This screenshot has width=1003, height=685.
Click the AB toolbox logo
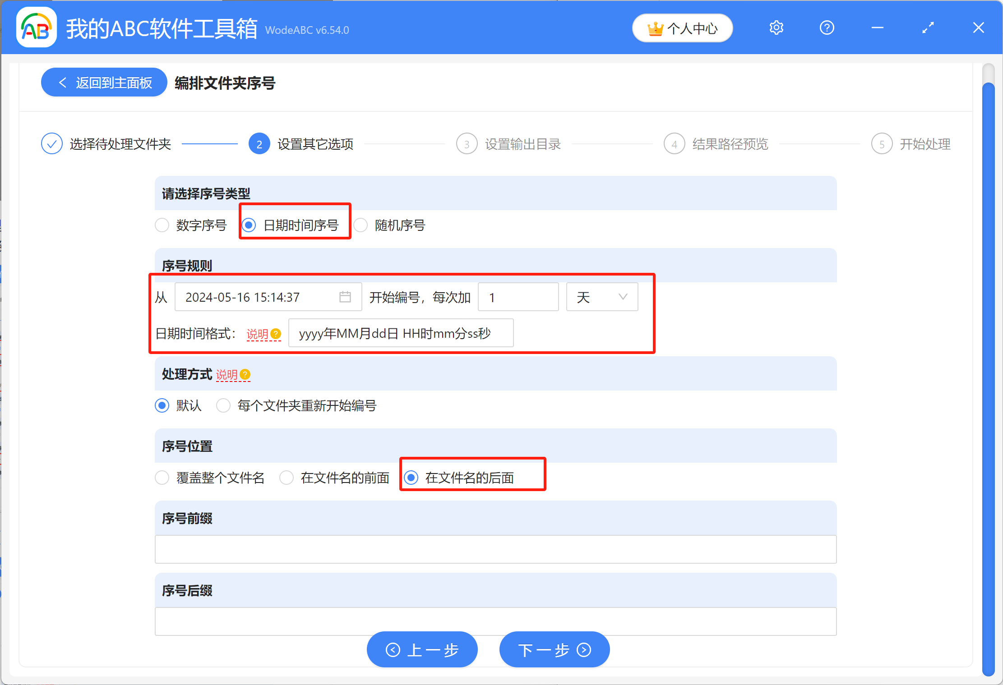click(x=36, y=27)
